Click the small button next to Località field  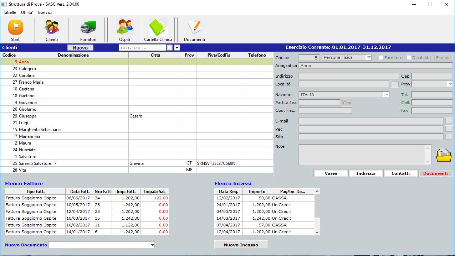point(395,84)
